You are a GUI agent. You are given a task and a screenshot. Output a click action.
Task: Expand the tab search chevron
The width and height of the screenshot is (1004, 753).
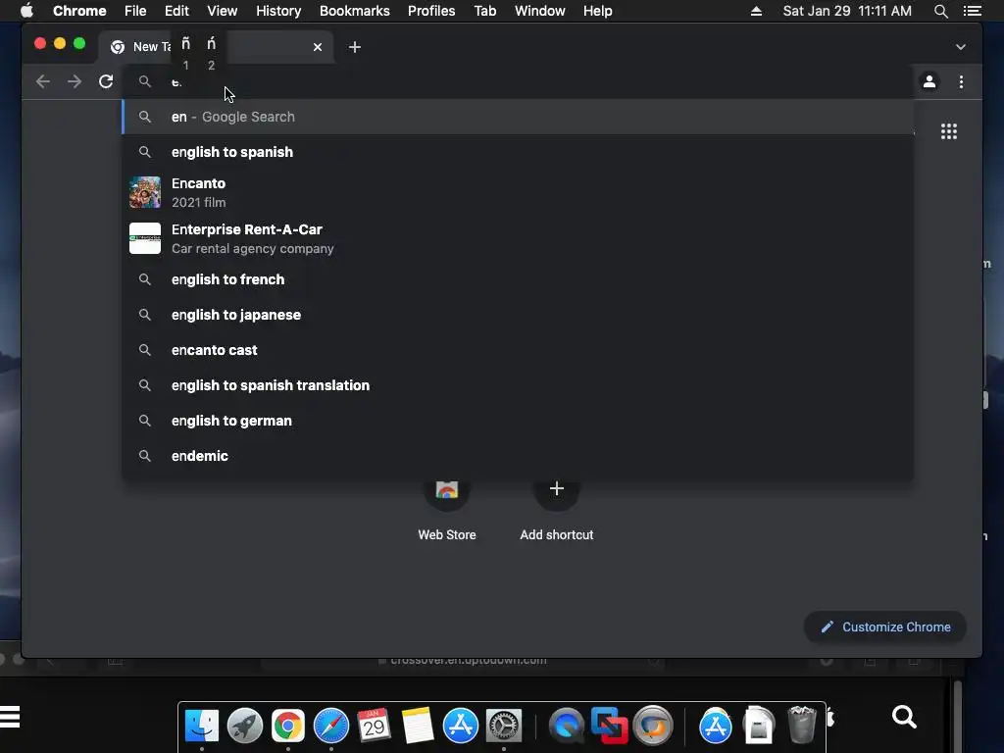point(961,47)
